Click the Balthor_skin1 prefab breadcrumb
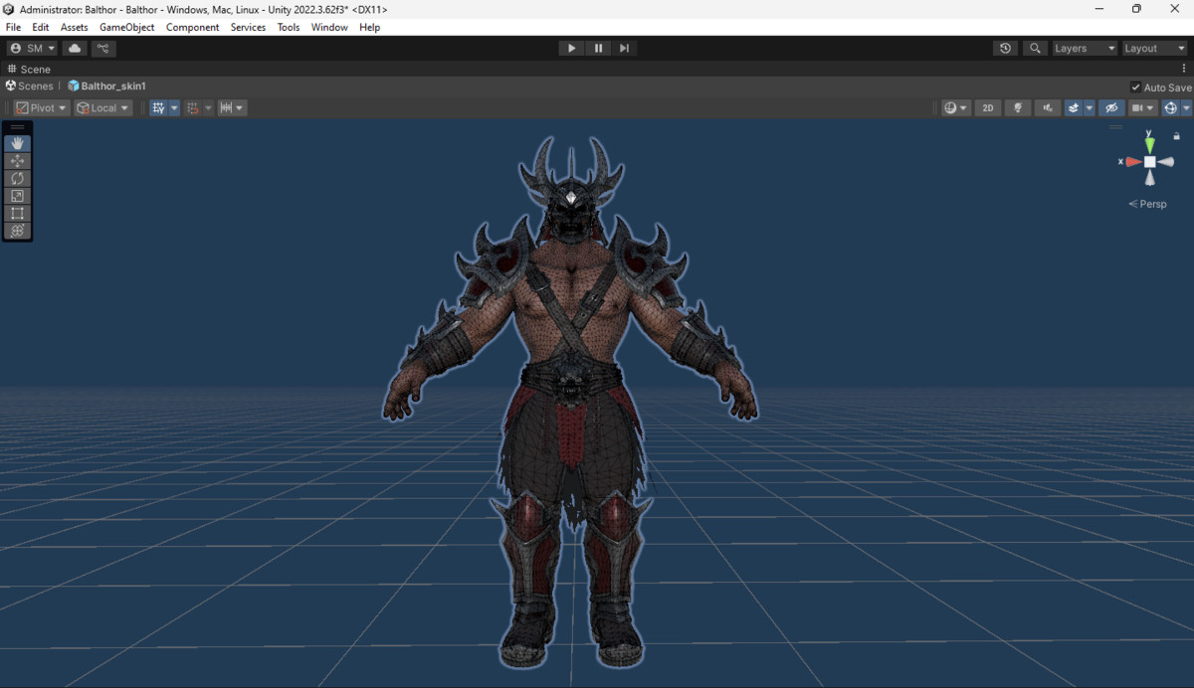 pos(106,86)
